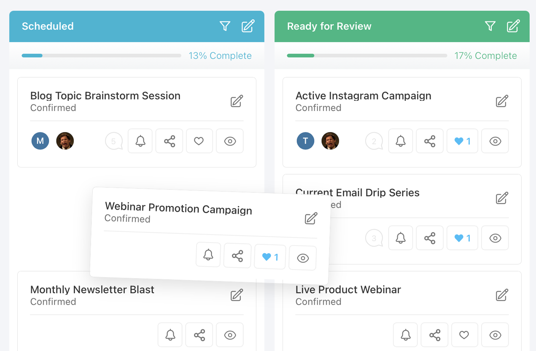
Task: Edit Blog Topic Brainstorm Session card
Action: click(x=237, y=101)
